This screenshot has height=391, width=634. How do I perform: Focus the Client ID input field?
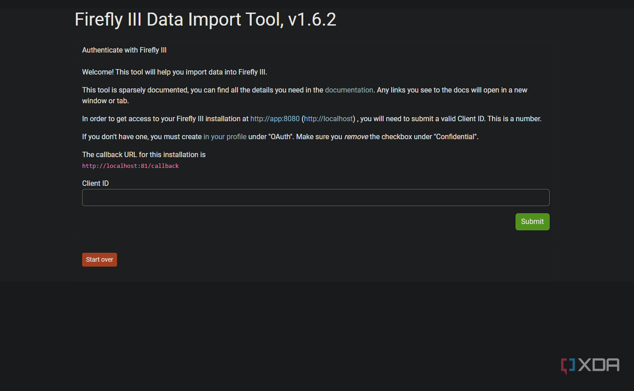point(316,198)
